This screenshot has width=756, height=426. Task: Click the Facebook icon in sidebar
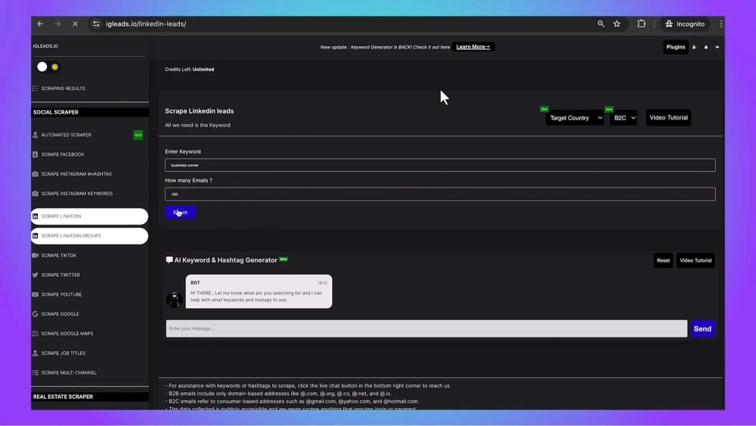tap(36, 154)
